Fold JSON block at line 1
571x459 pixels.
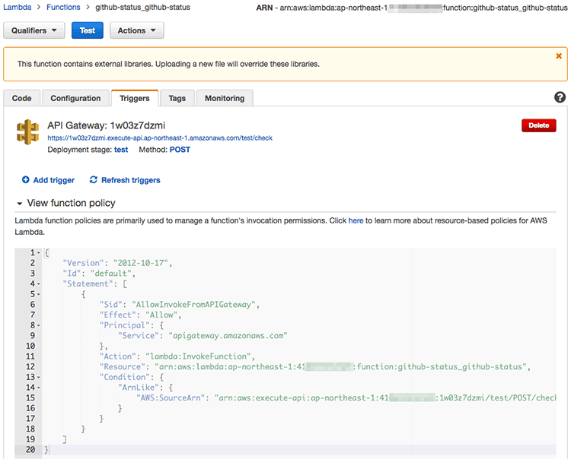(x=39, y=252)
